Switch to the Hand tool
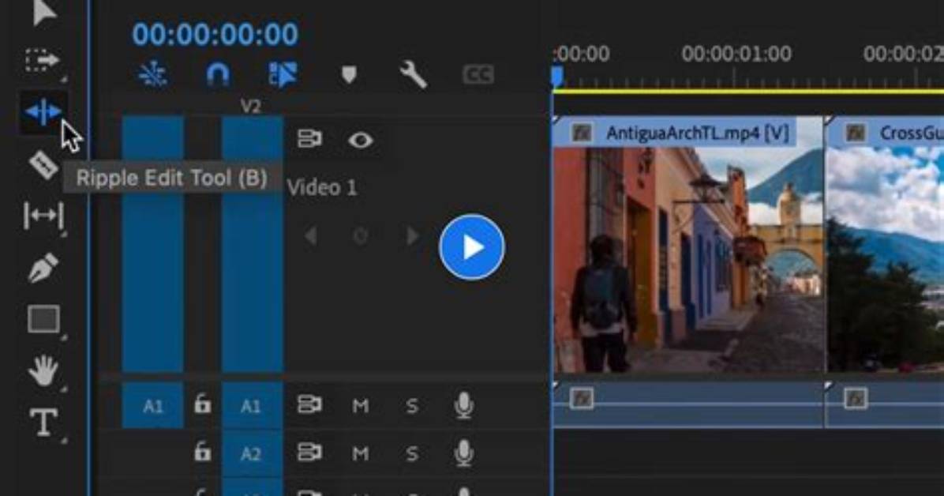The image size is (944, 496). [x=43, y=370]
